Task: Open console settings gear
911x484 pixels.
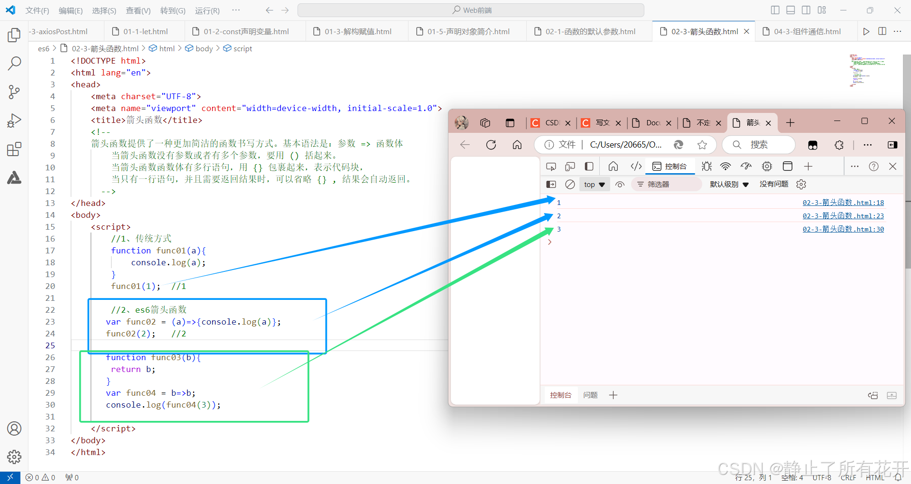Action: (x=801, y=184)
